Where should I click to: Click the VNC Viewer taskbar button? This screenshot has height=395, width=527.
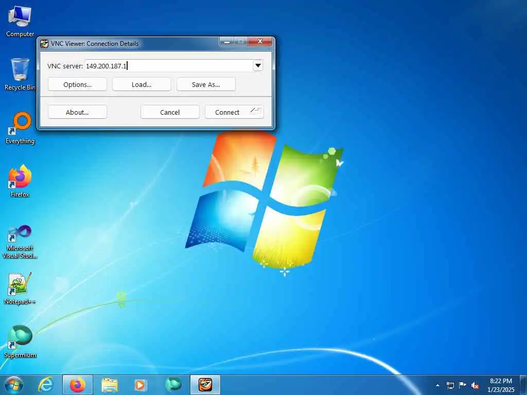point(205,385)
